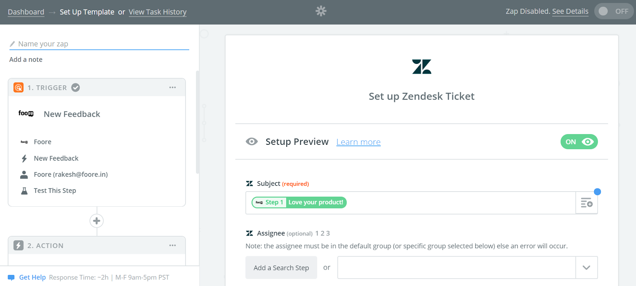Viewport: 636px width, 286px height.
Task: Open View Task History
Action: pos(157,12)
